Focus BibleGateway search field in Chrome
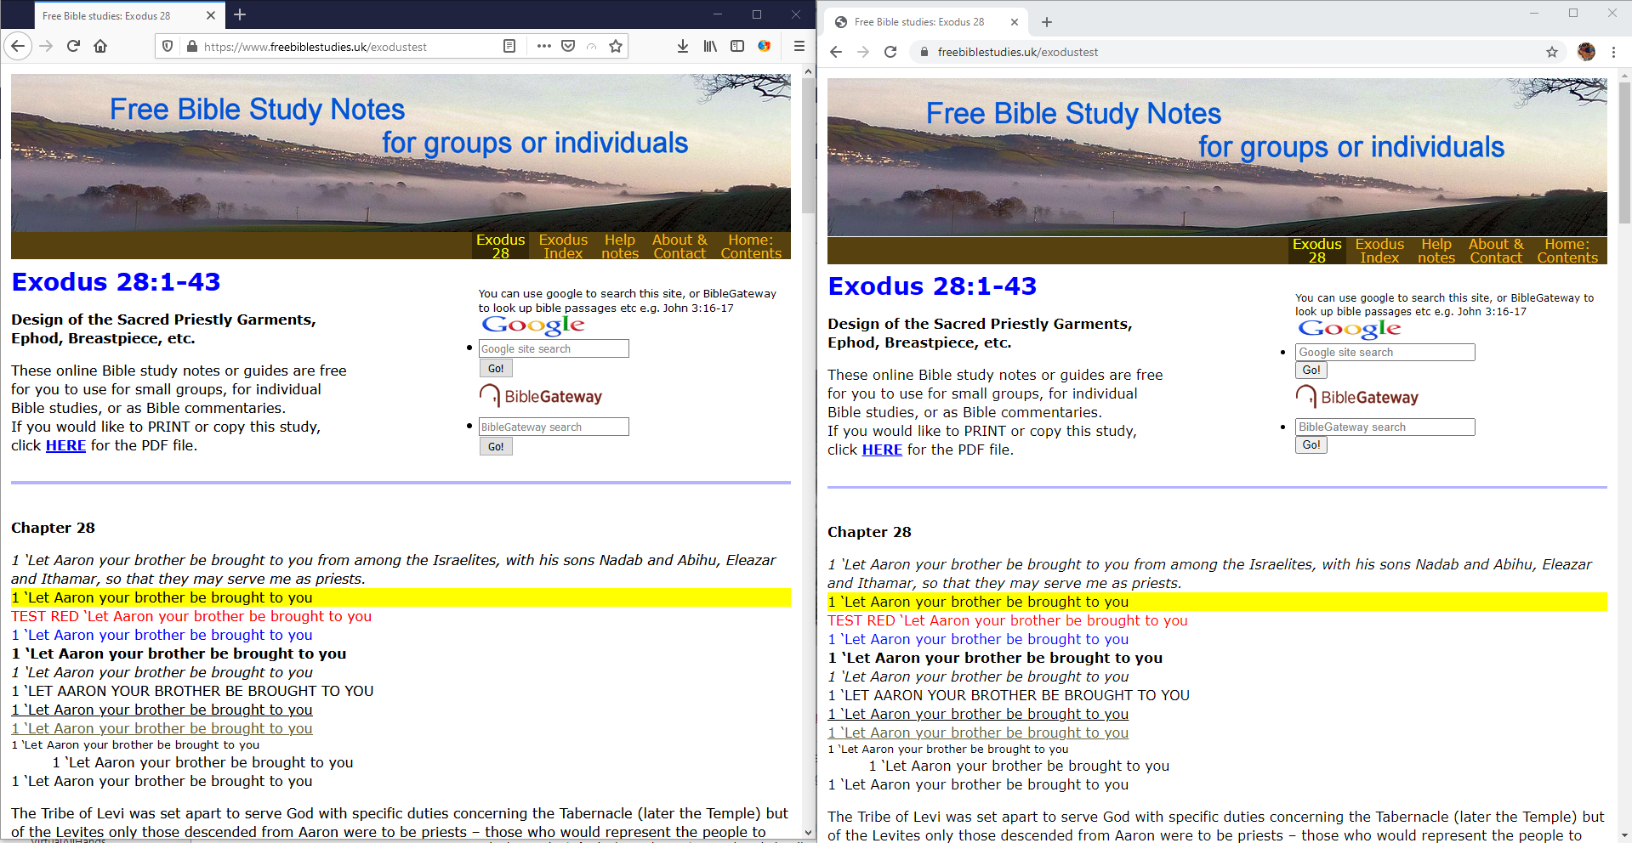The image size is (1632, 843). 1385,427
